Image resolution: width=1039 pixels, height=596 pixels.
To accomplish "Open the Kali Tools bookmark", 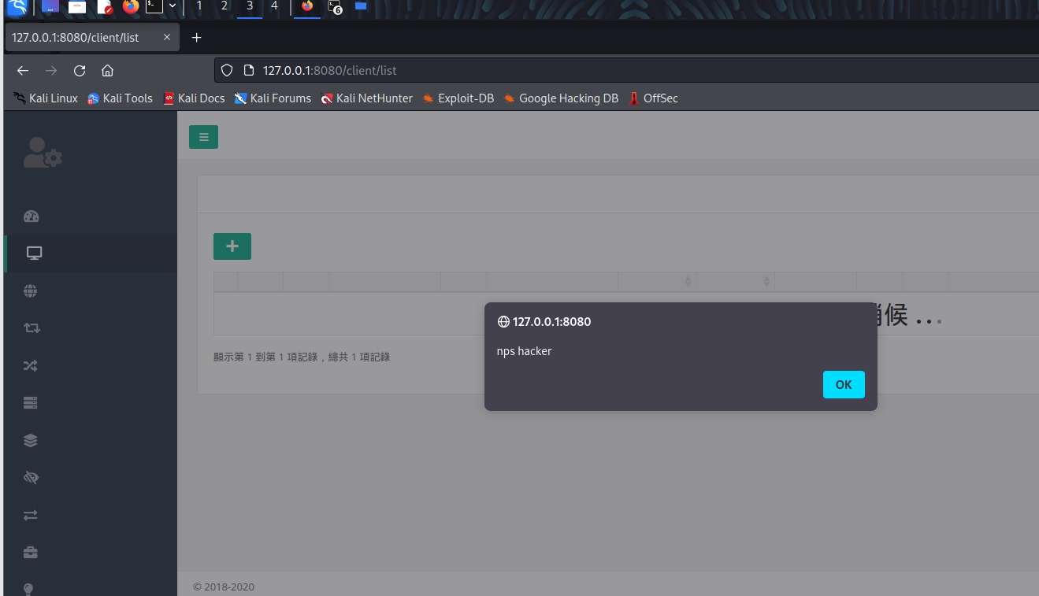I will click(120, 98).
